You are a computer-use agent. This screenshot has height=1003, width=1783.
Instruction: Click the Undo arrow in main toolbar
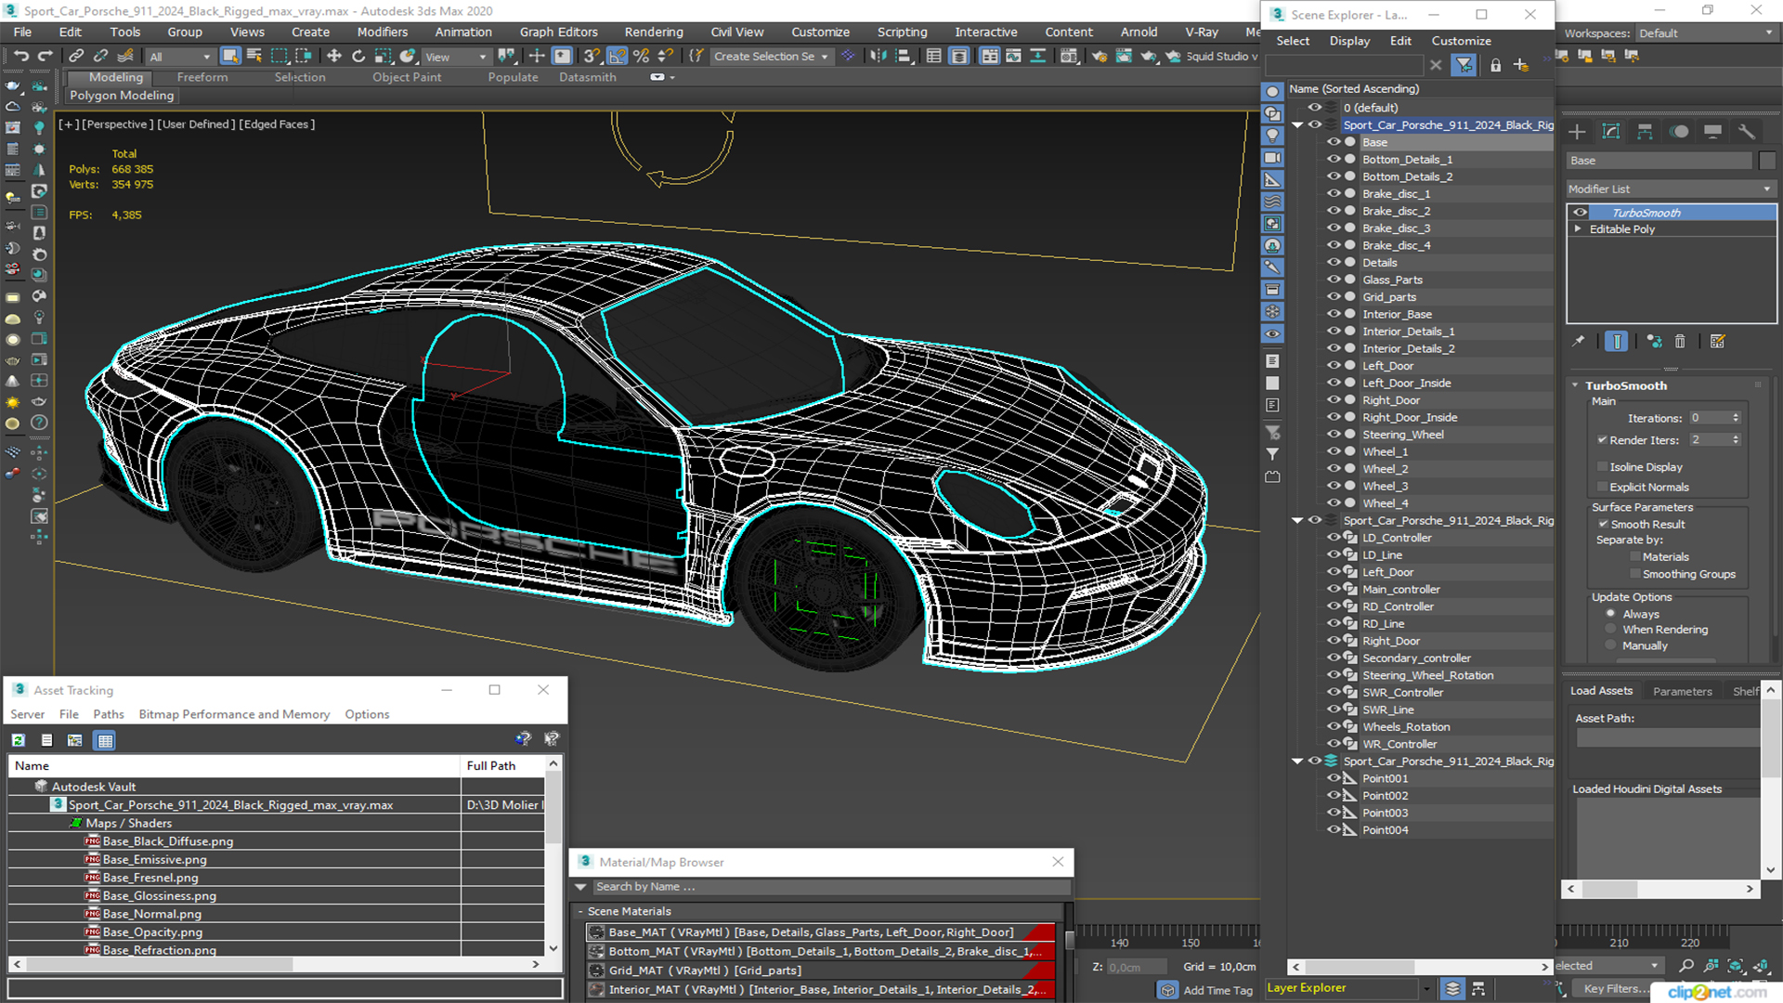21,57
